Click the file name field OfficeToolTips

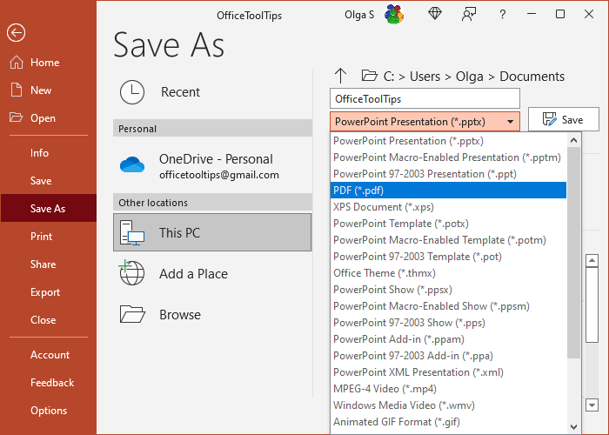tap(425, 98)
